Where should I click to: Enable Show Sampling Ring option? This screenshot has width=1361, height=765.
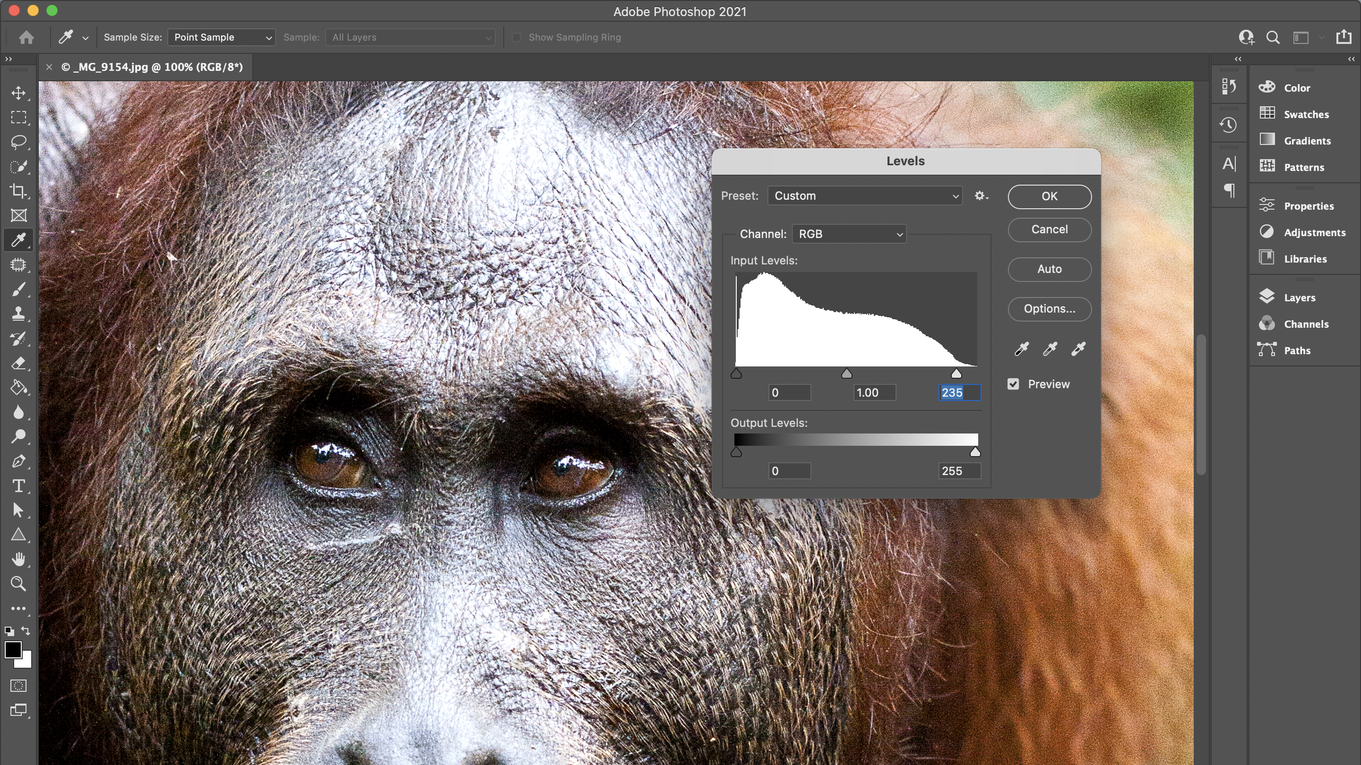coord(516,37)
